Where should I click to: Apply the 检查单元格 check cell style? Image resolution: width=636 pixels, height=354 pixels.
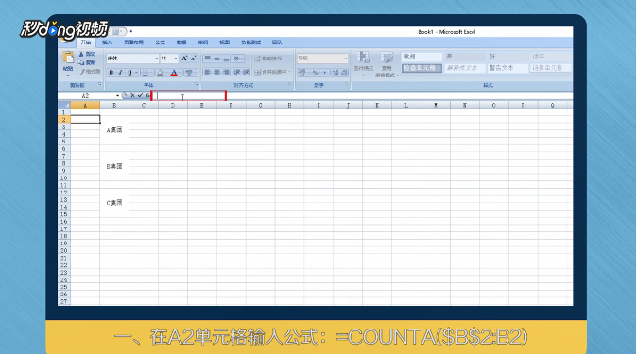pyautogui.click(x=421, y=68)
